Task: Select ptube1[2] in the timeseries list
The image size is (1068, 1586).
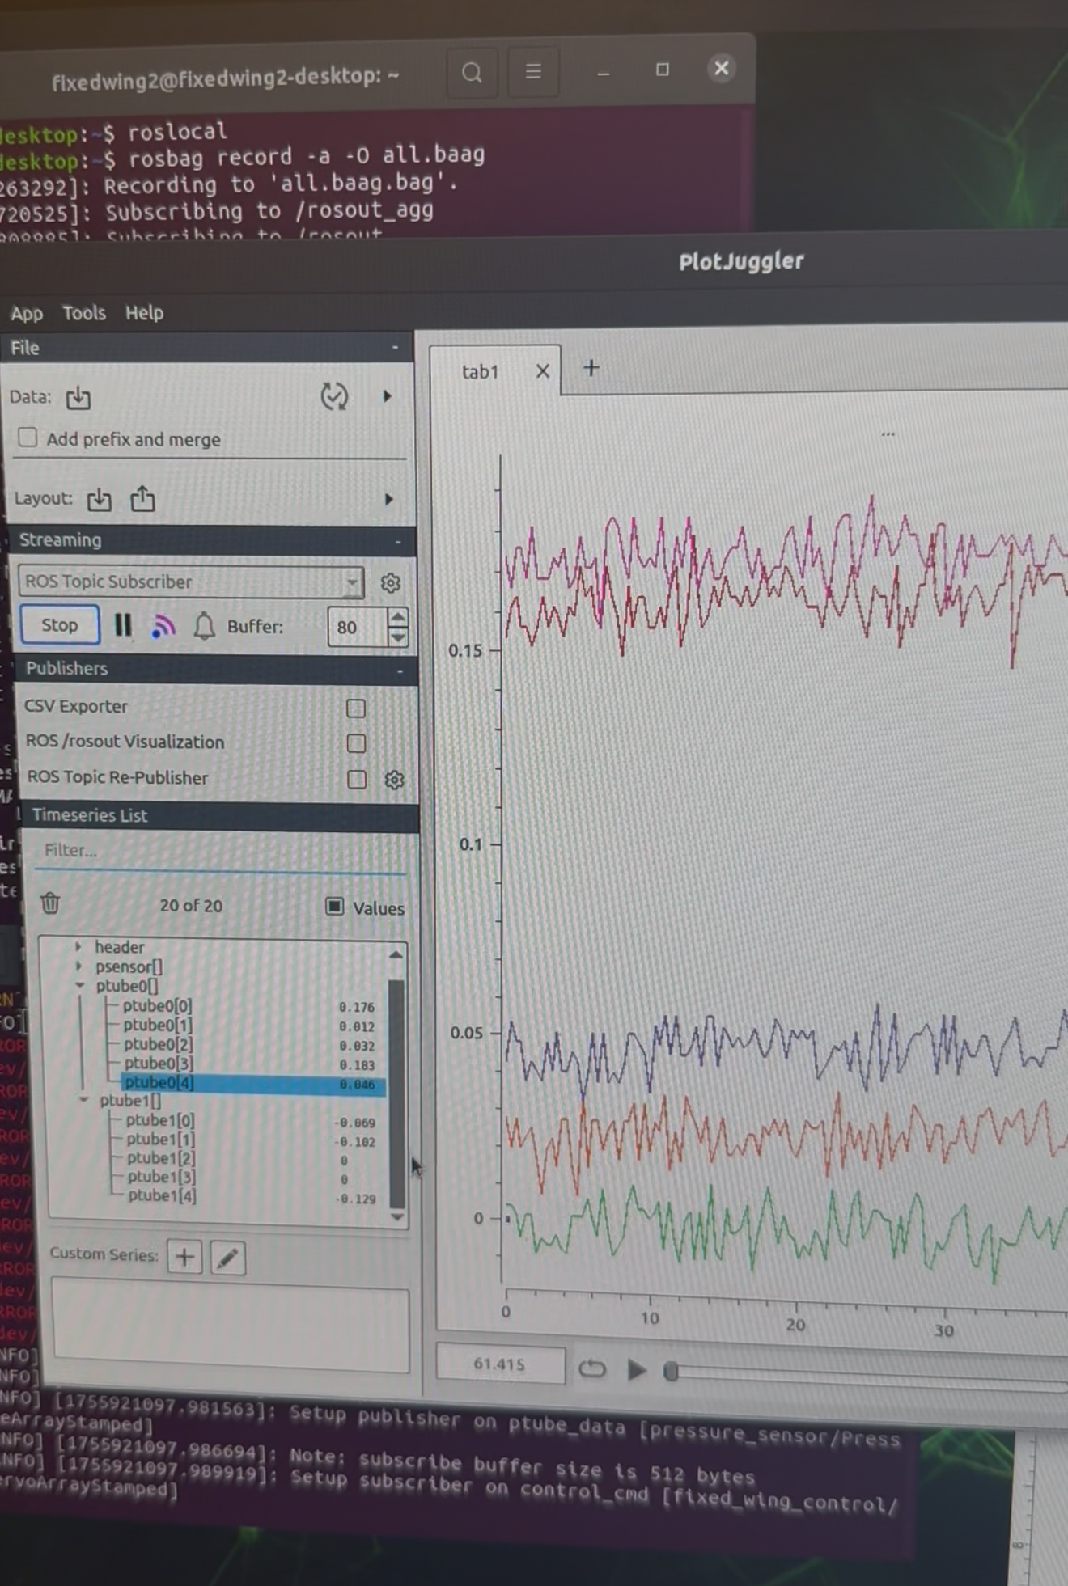Action: pyautogui.click(x=161, y=1158)
